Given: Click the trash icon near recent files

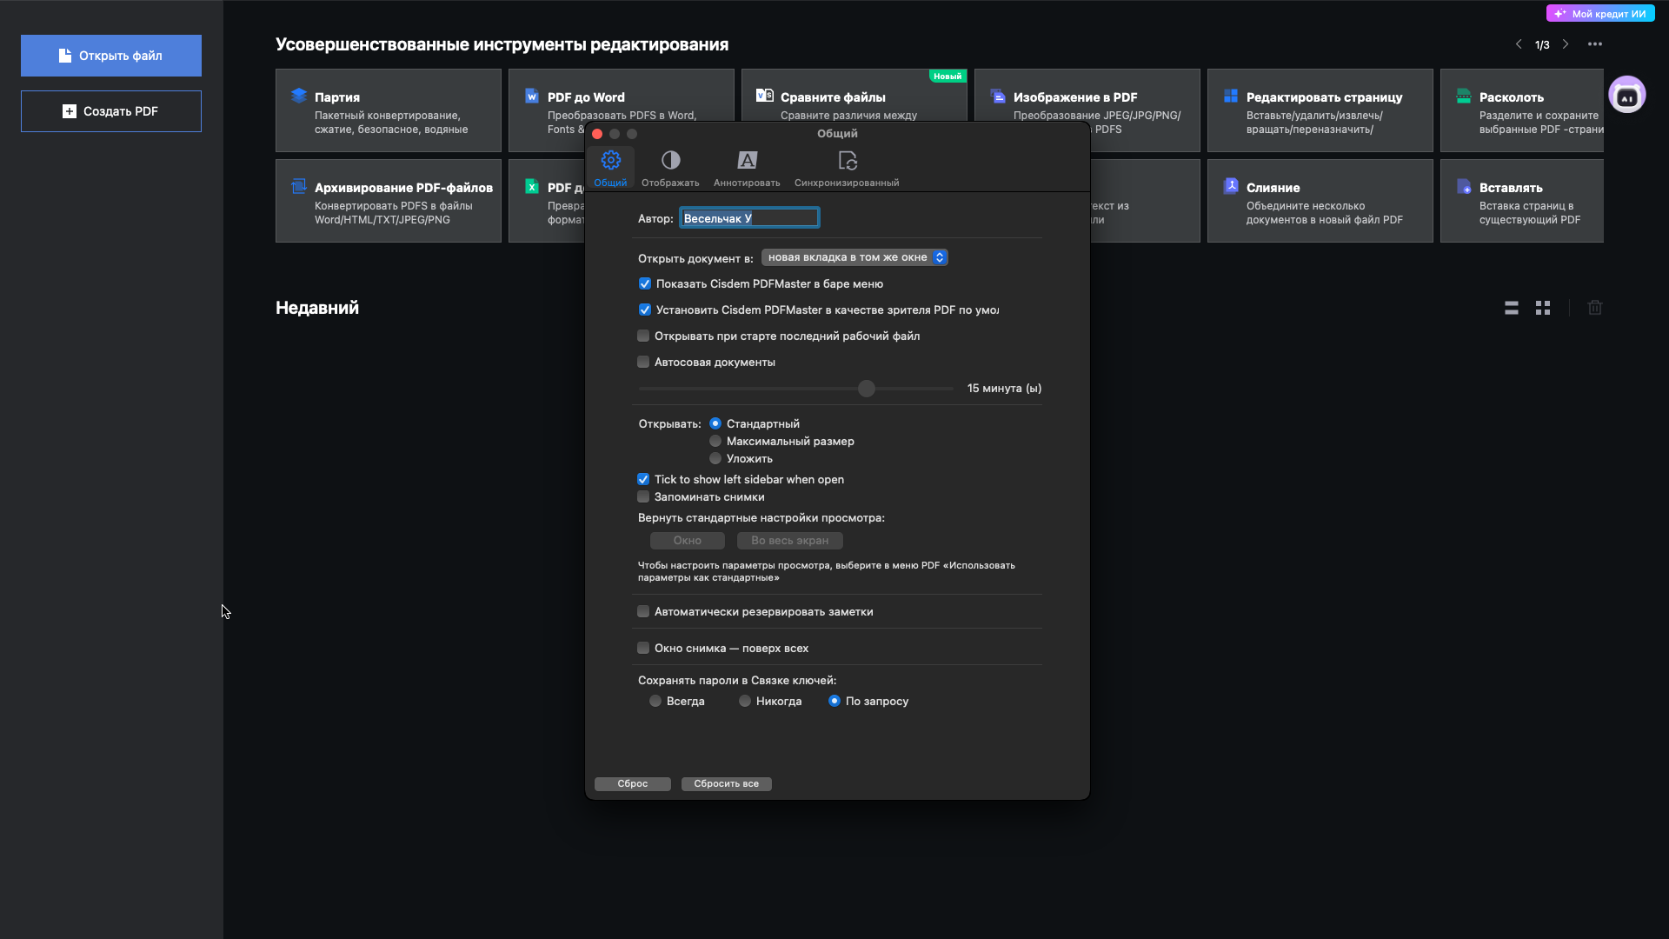Looking at the screenshot, I should coord(1595,308).
